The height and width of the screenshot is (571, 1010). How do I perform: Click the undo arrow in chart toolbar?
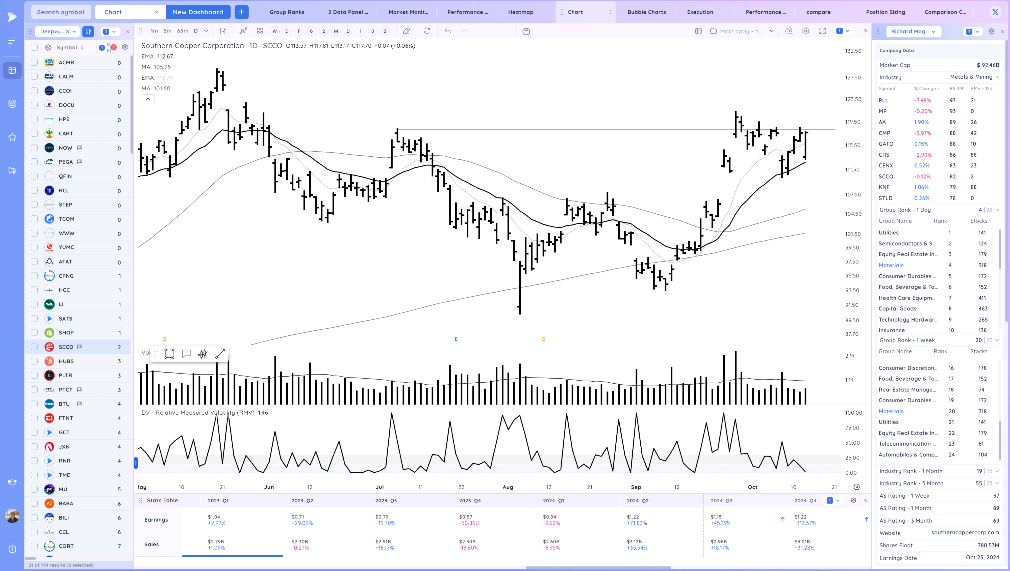(x=447, y=31)
